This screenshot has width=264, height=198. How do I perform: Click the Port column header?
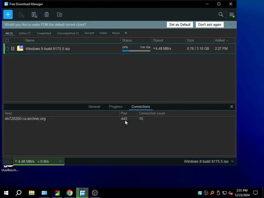[x=128, y=113]
